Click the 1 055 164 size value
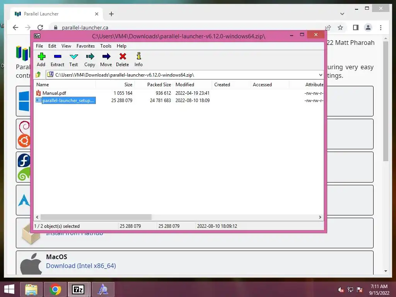This screenshot has width=396, height=297. pos(123,93)
